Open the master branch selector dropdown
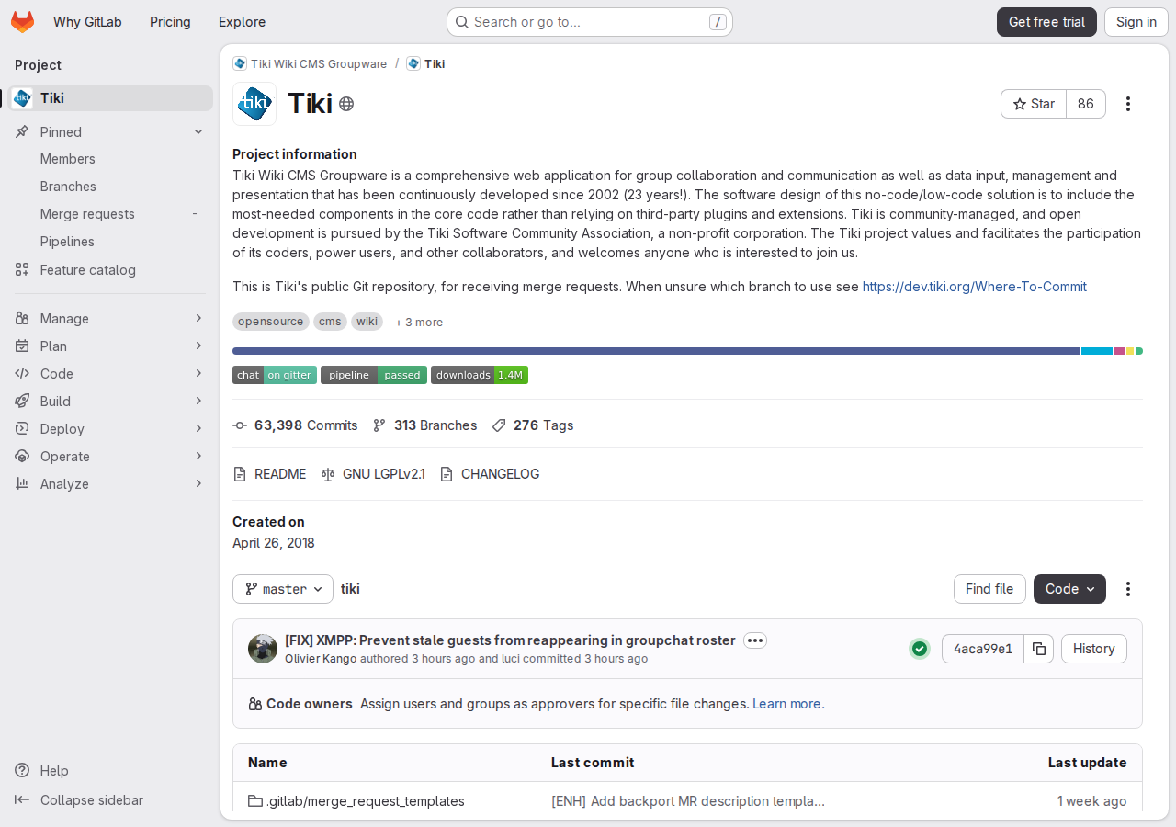Viewport: 1176px width, 827px height. pyautogui.click(x=283, y=589)
